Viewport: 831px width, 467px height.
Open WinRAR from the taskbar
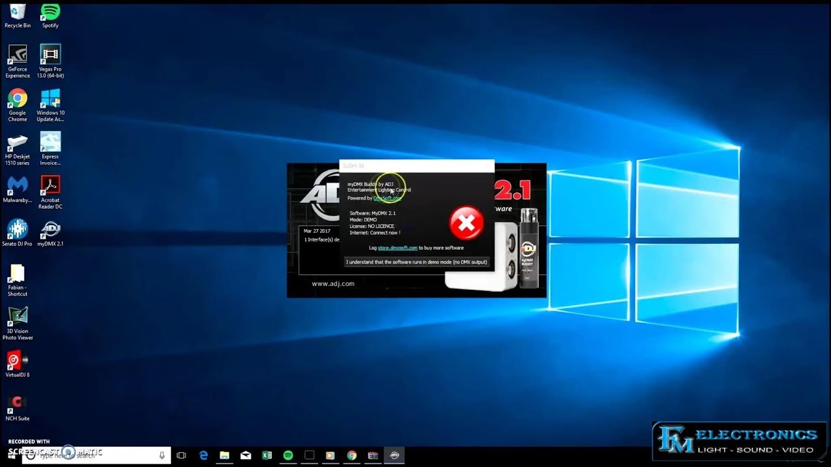373,455
